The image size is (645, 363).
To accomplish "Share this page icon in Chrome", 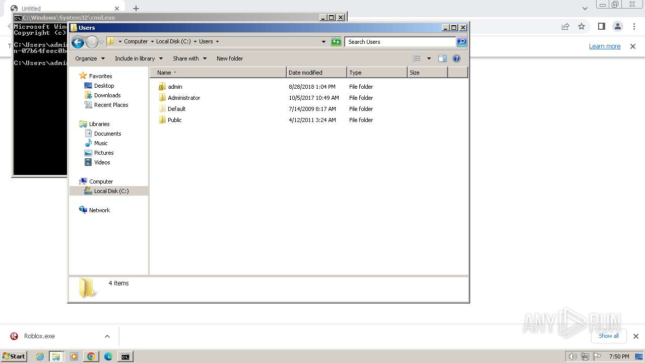I will point(565,26).
